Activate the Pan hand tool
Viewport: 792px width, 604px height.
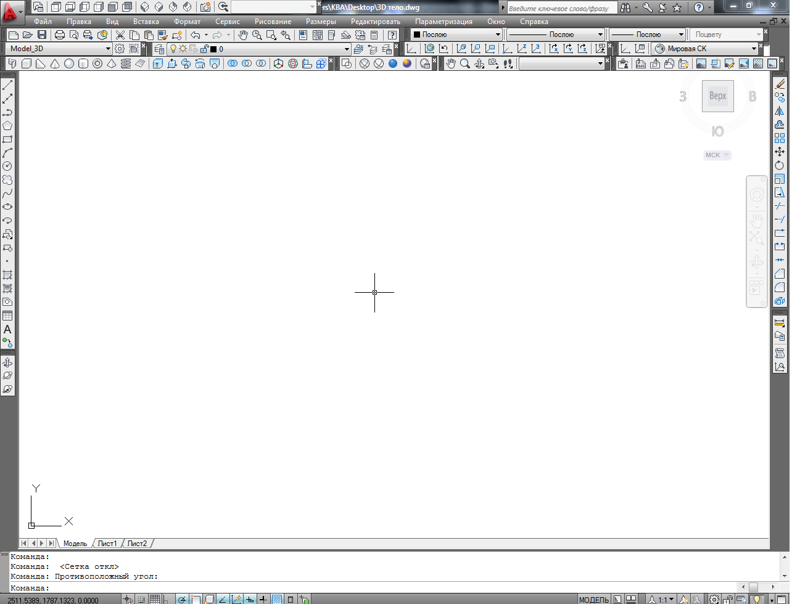(243, 35)
